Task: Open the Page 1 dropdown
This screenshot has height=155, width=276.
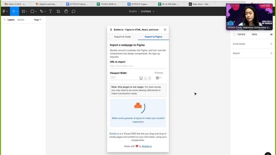Action: (38, 20)
